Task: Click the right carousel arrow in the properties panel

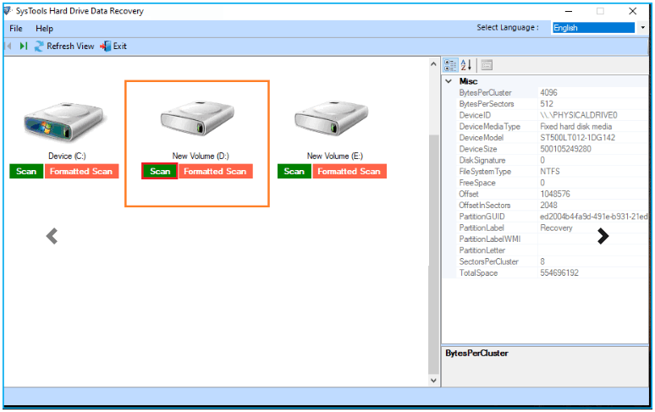Action: 603,236
